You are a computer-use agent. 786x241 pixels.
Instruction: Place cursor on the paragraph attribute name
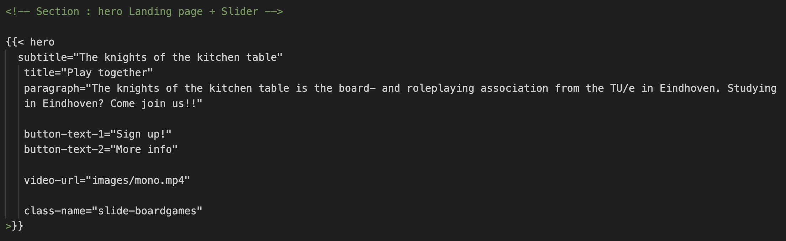tap(52, 89)
